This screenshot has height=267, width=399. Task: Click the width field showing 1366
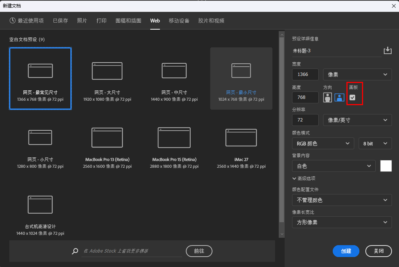(305, 74)
